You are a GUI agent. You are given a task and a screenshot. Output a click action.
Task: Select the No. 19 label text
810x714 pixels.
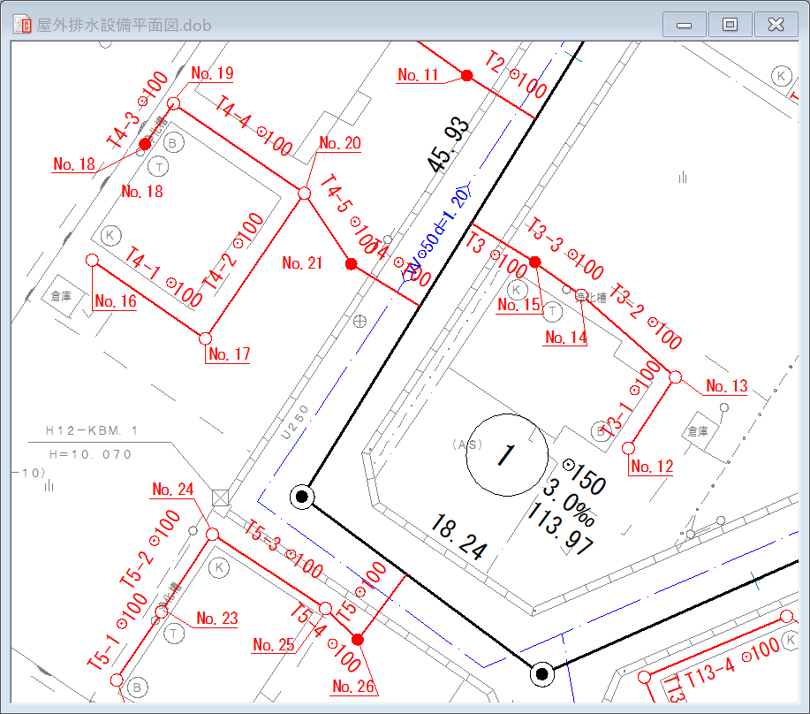(x=212, y=73)
